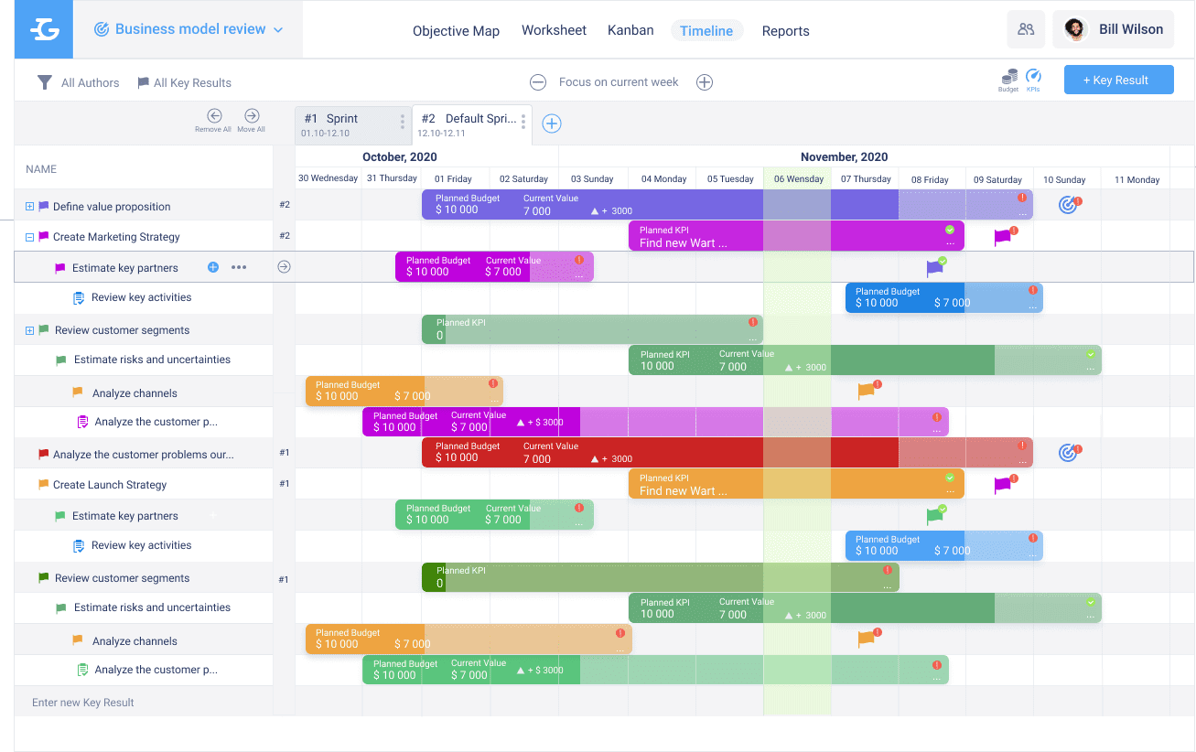Open the Business model review dropdown
The height and width of the screenshot is (752, 1196).
(x=189, y=29)
